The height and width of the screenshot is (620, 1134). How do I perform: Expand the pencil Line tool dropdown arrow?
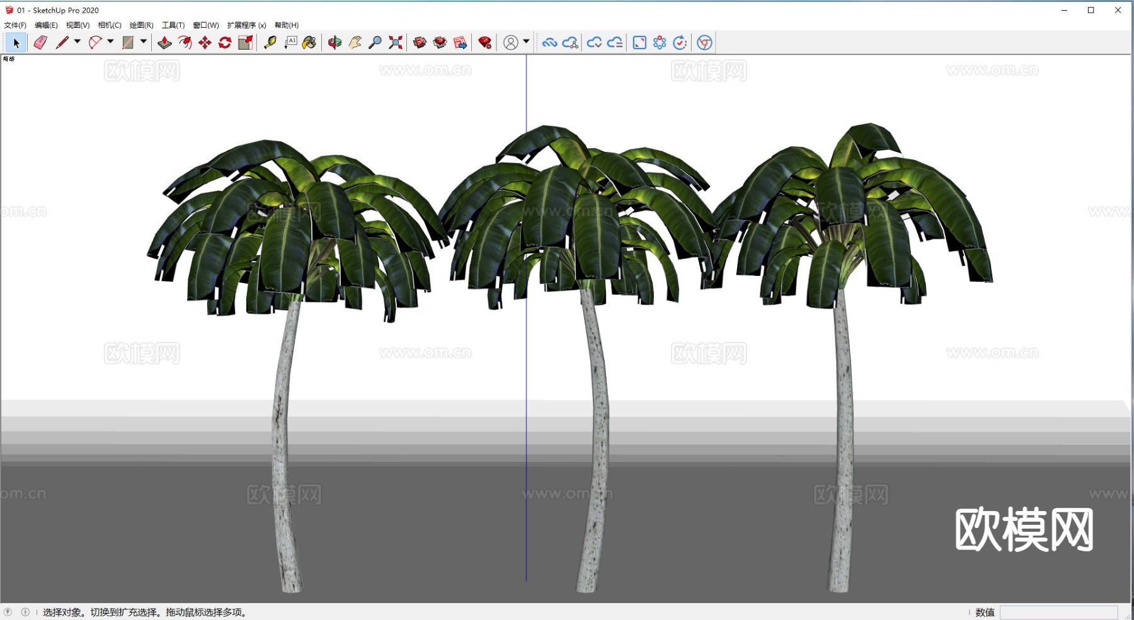77,42
